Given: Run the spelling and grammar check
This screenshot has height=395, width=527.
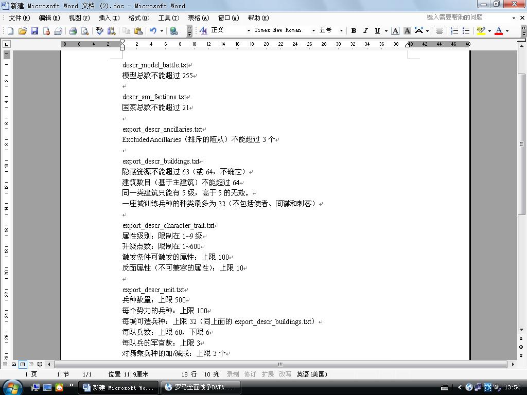Looking at the screenshot, I should 100,31.
